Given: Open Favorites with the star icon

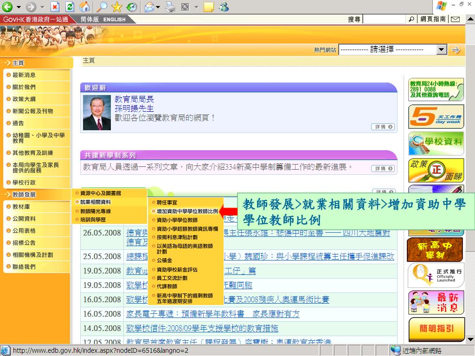Looking at the screenshot, I should [116, 7].
